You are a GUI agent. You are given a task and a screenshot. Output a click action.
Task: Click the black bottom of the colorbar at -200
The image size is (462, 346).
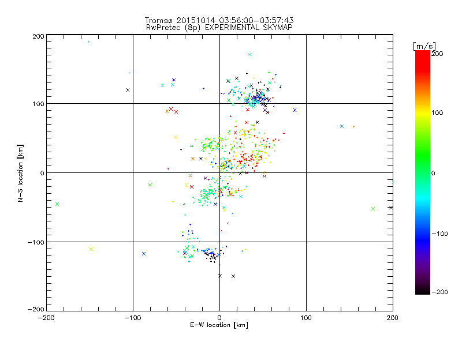(423, 291)
